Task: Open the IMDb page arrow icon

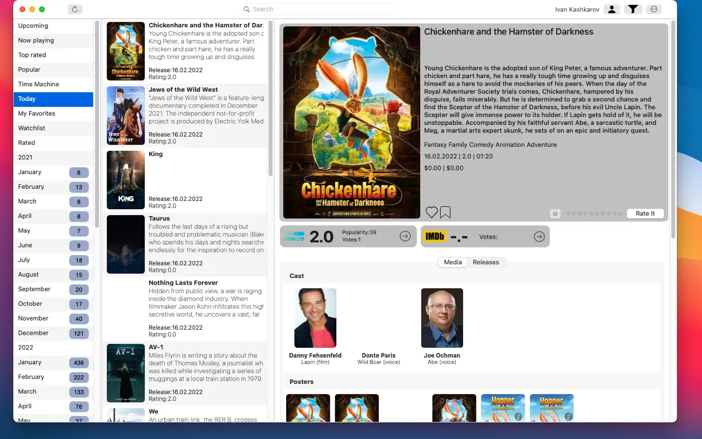Action: (539, 236)
